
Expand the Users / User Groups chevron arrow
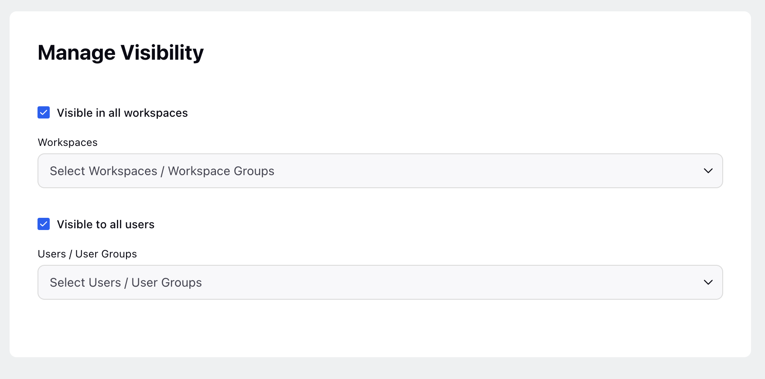[708, 282]
